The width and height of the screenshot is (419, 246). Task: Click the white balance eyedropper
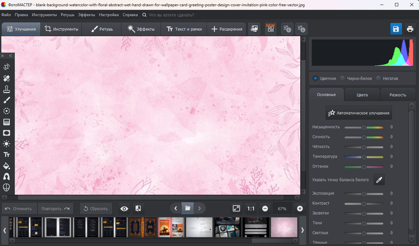pos(379,180)
